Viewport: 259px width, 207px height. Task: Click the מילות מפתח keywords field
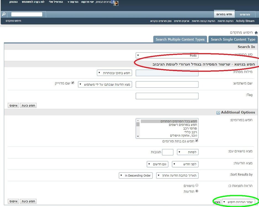click(x=167, y=73)
